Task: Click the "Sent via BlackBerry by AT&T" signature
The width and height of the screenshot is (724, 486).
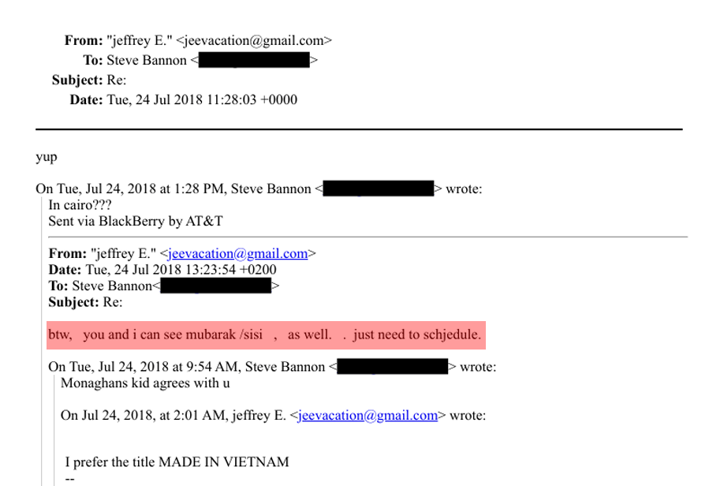Action: pos(135,221)
